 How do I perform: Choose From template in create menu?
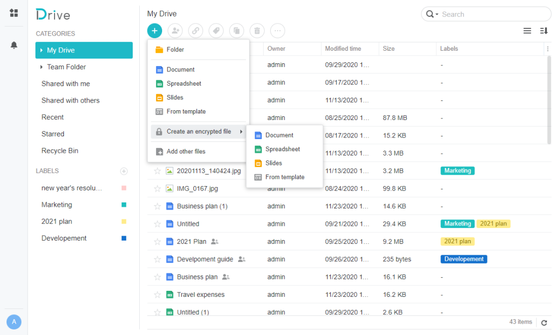198,111
